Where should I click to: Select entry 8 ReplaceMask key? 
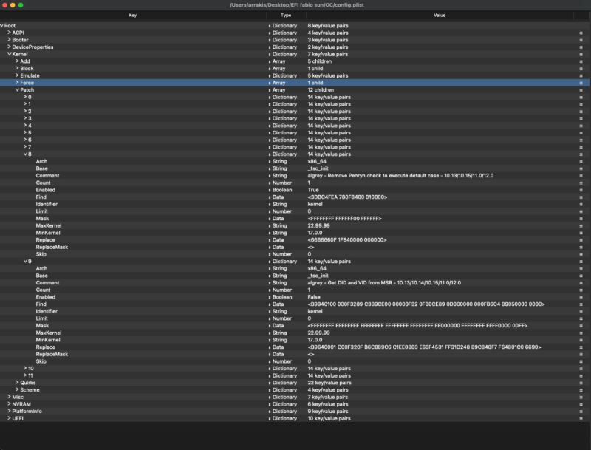(52, 248)
